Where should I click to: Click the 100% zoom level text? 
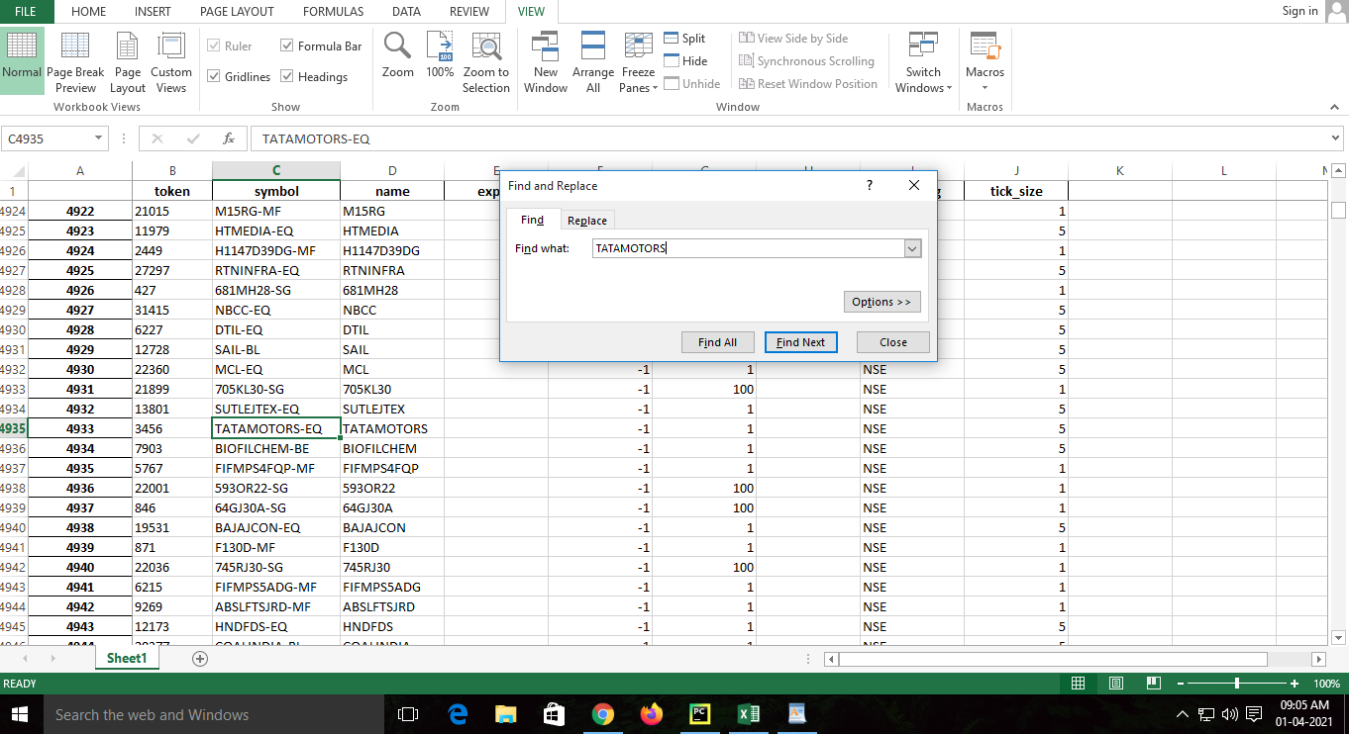point(1326,684)
